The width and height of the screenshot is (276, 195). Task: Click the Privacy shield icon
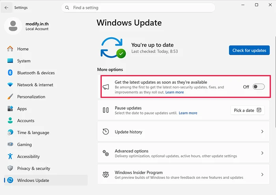pos(10,168)
